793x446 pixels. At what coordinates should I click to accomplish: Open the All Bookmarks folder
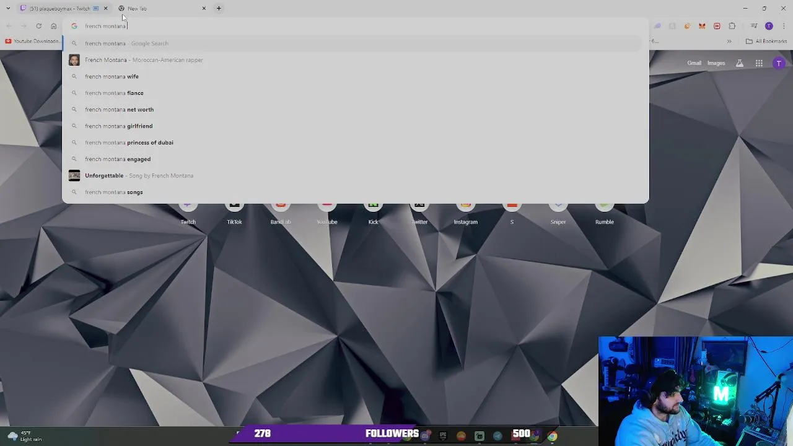pos(766,42)
